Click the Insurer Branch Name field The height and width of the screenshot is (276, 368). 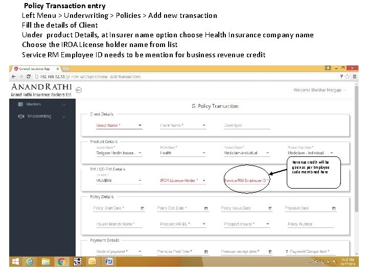tap(119, 224)
